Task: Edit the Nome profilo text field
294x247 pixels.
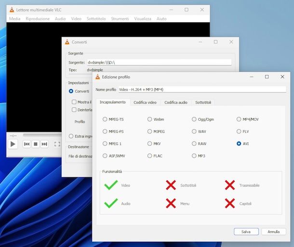Action: (x=202, y=90)
